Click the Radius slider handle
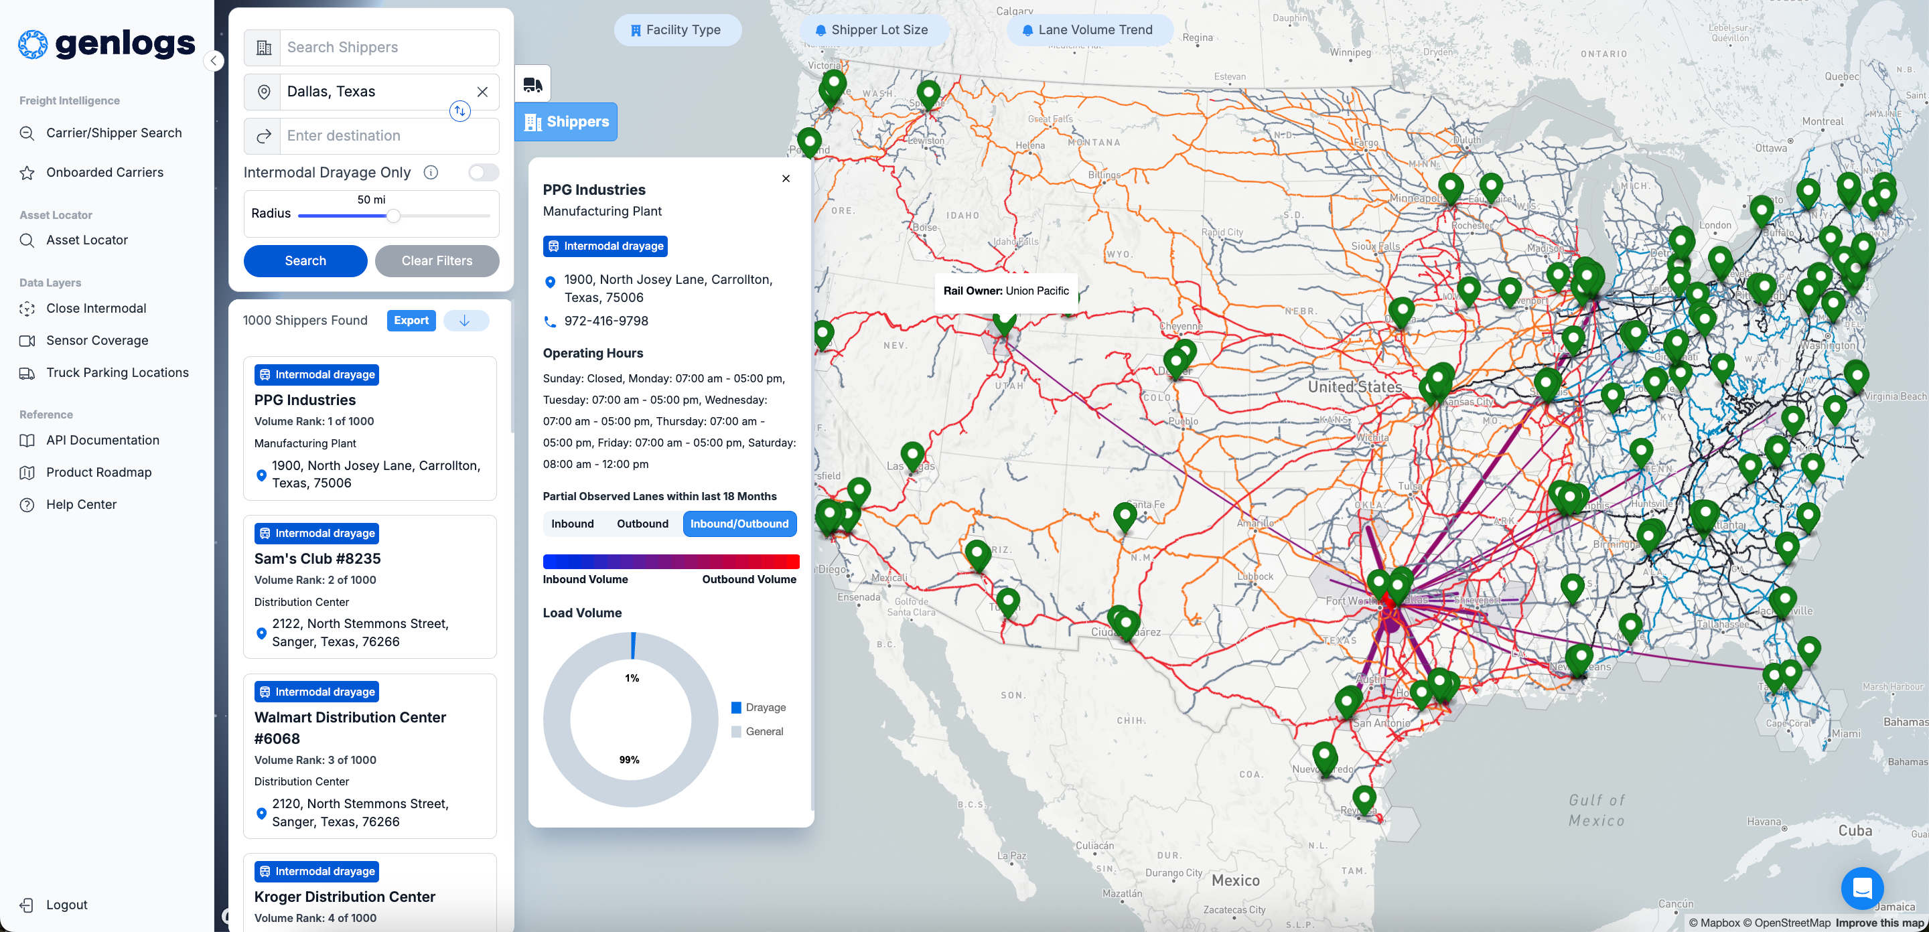The height and width of the screenshot is (932, 1929). click(393, 216)
